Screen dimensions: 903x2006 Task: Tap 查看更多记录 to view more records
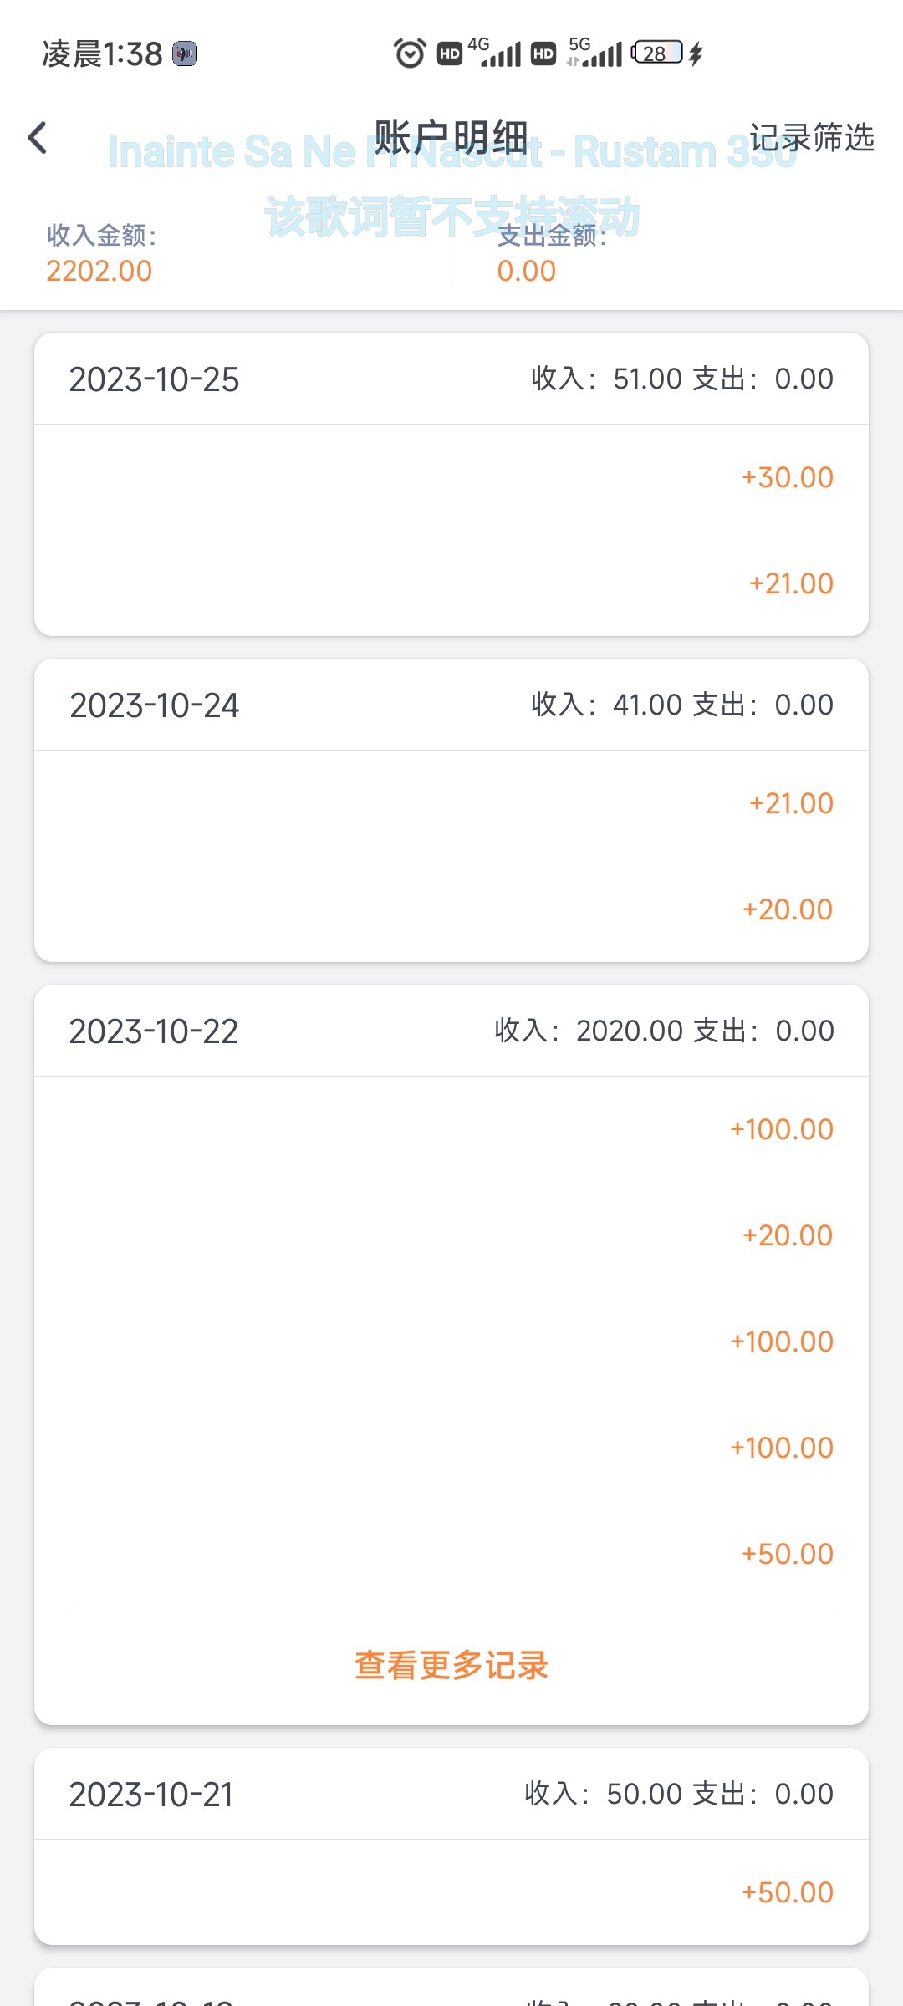[x=451, y=1665]
